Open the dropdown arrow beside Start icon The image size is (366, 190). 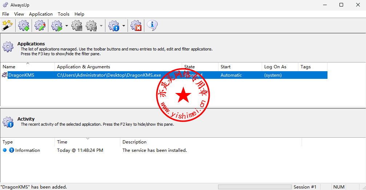(x=67, y=26)
